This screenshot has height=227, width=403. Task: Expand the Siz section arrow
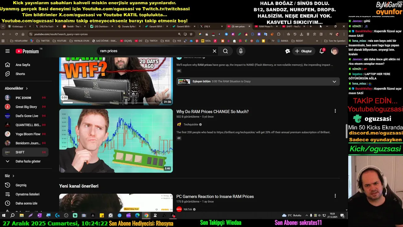(13, 176)
